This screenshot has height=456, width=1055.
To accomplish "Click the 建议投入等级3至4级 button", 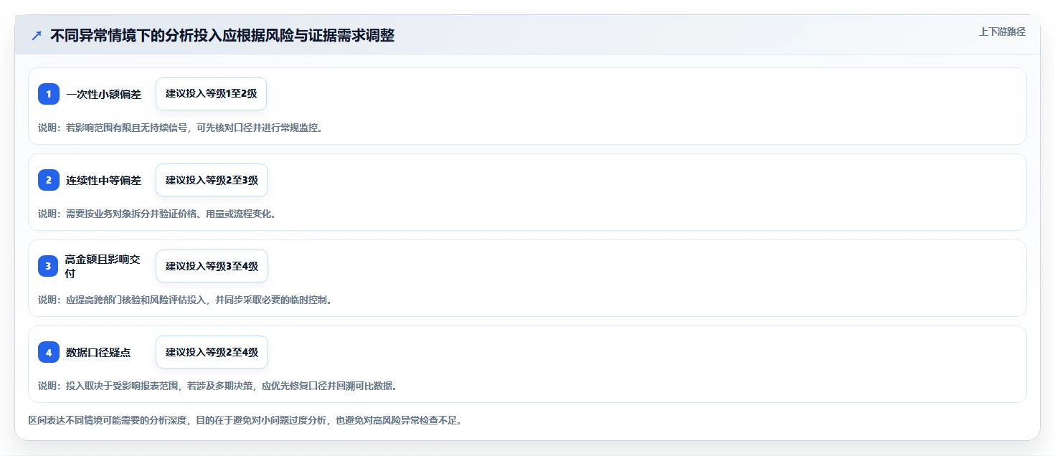I will (212, 266).
